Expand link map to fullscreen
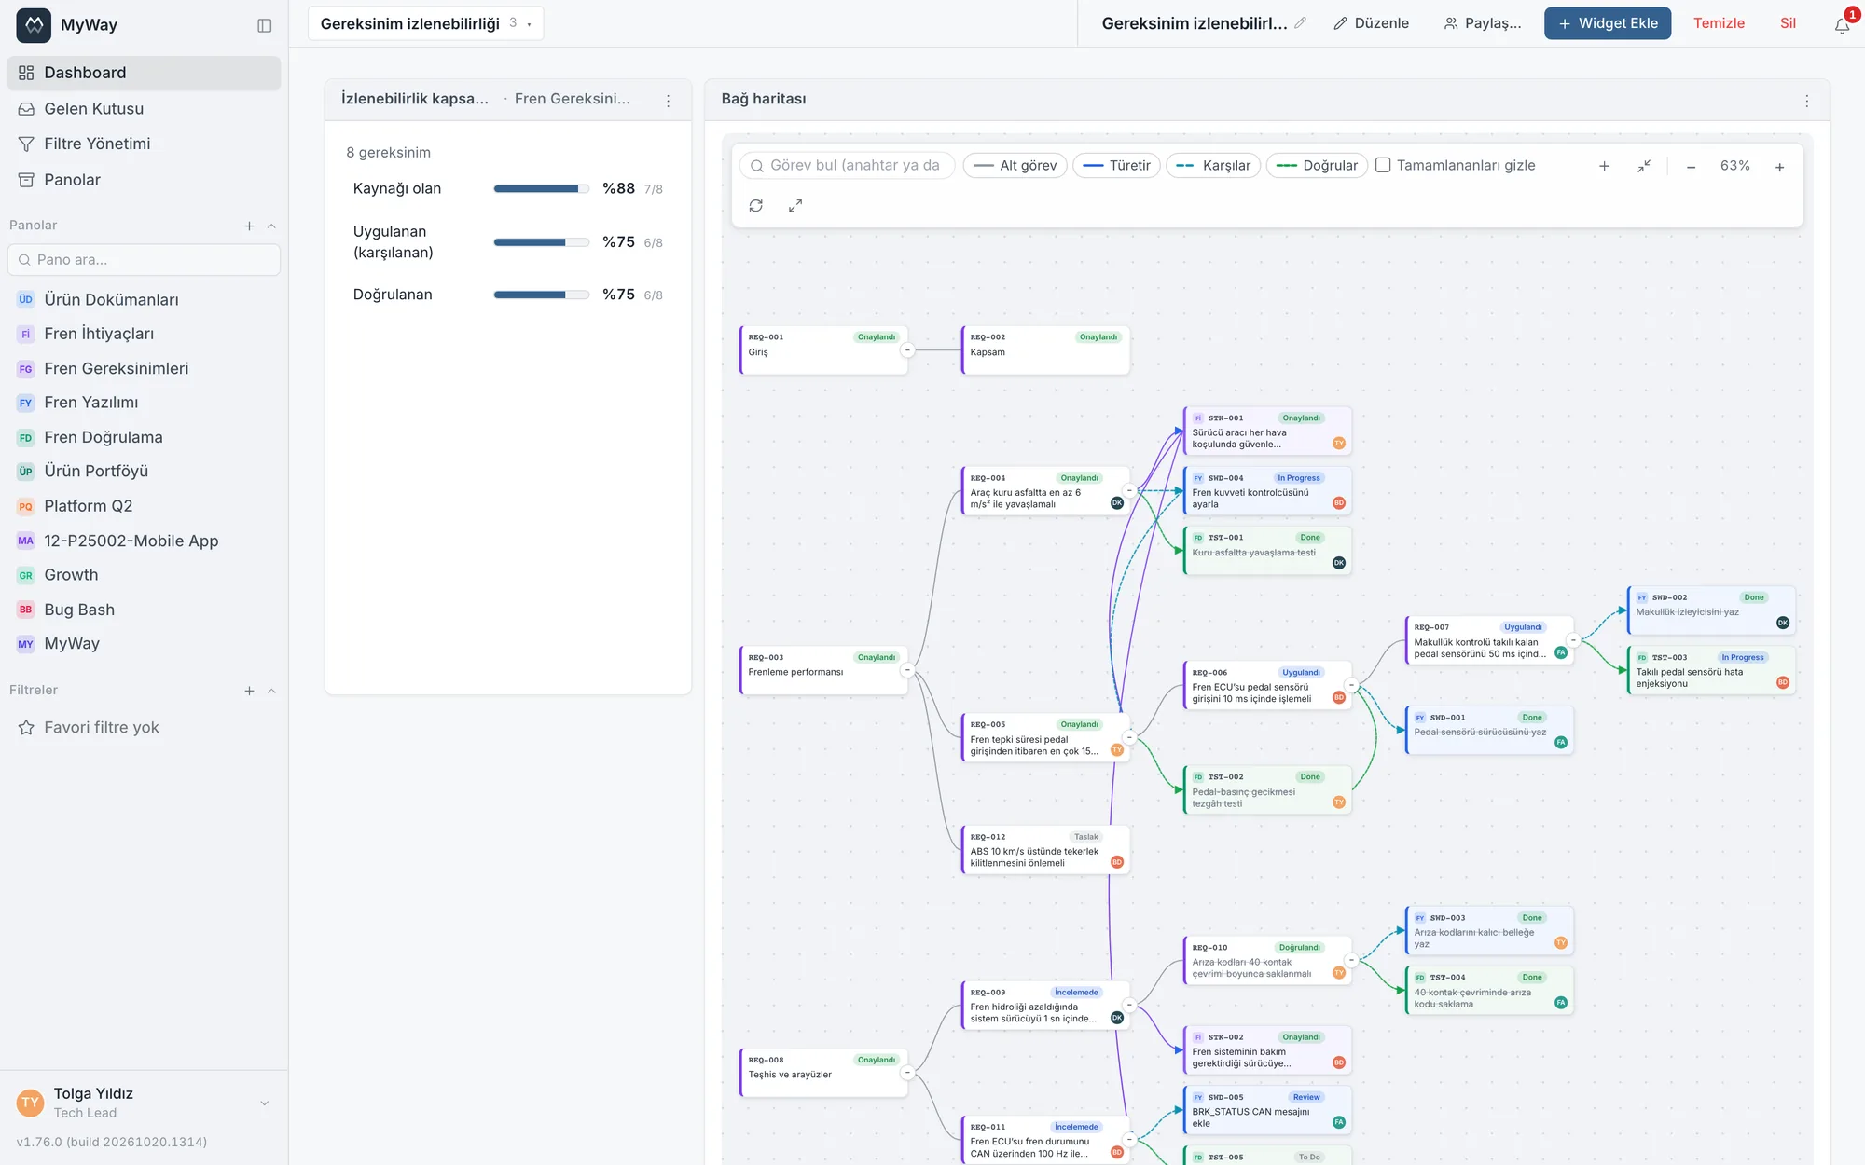 click(x=795, y=206)
